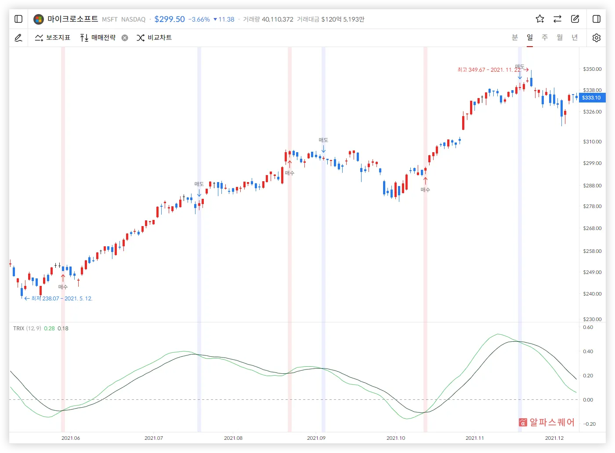Click the 매수 signal near 2021.06

(63, 287)
